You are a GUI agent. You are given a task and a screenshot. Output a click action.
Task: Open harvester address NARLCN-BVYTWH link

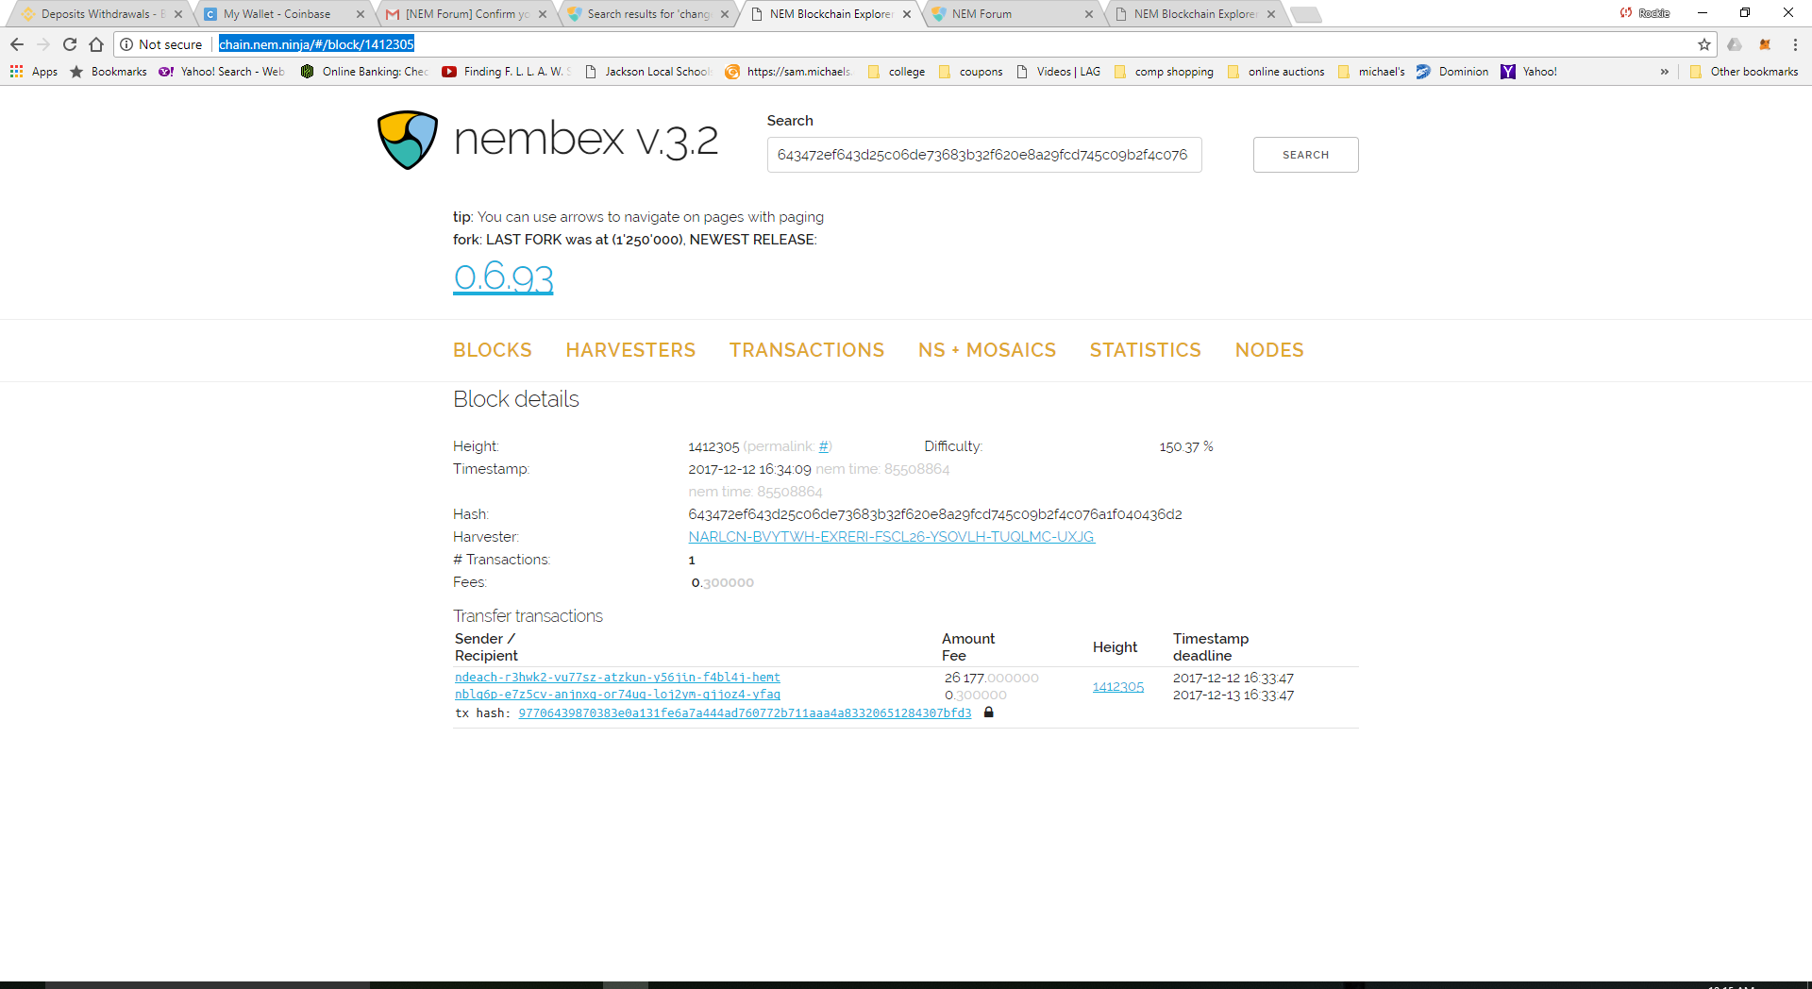coord(891,537)
